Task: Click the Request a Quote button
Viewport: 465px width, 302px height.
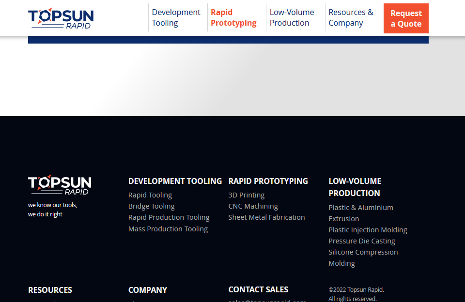Action: click(406, 18)
